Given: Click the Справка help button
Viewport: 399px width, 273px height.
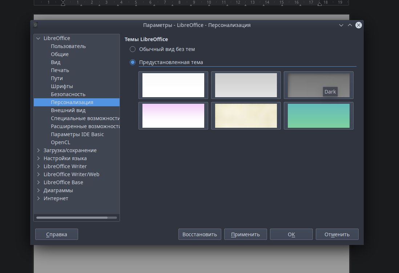Looking at the screenshot, I should click(x=56, y=234).
